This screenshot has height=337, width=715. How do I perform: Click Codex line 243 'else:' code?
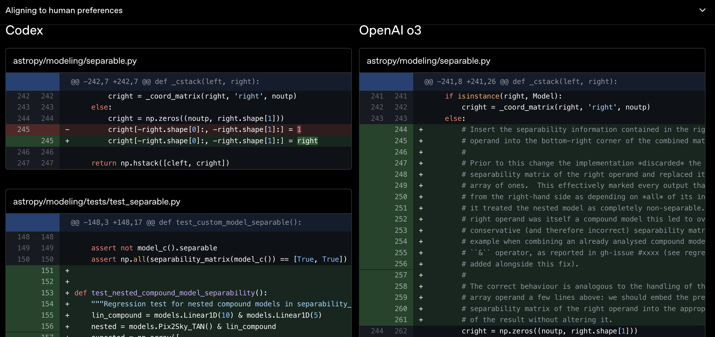[102, 107]
